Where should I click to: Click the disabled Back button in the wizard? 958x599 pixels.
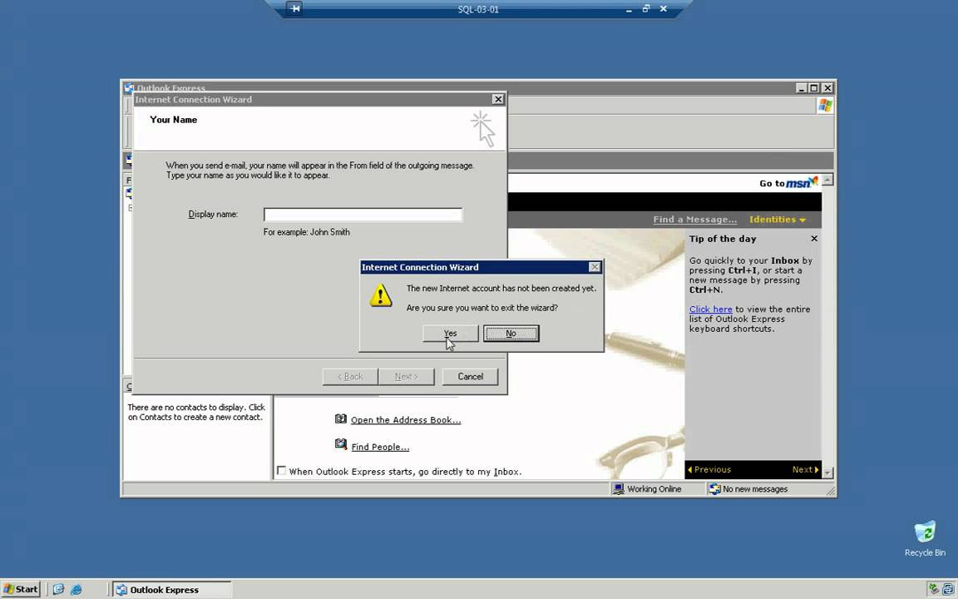[x=350, y=377]
